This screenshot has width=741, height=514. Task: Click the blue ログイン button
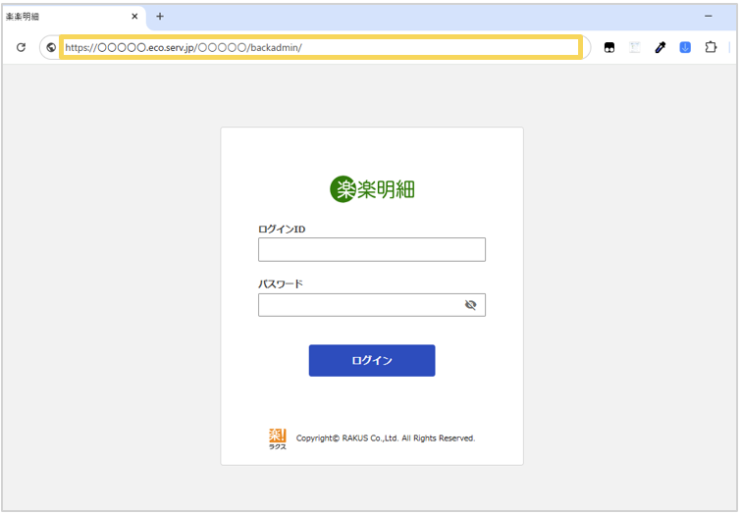372,360
